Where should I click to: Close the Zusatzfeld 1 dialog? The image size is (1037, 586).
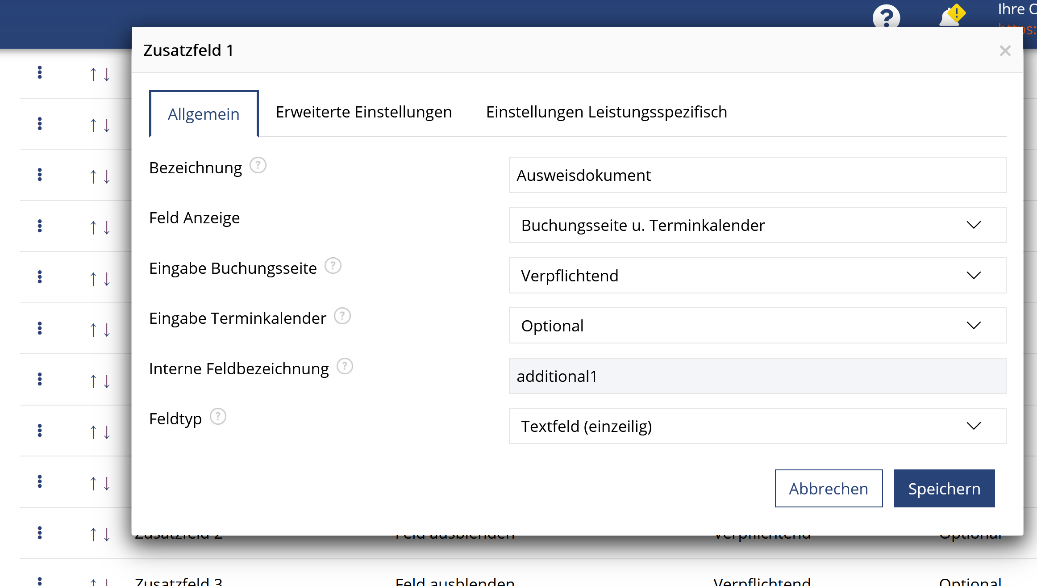[1005, 51]
